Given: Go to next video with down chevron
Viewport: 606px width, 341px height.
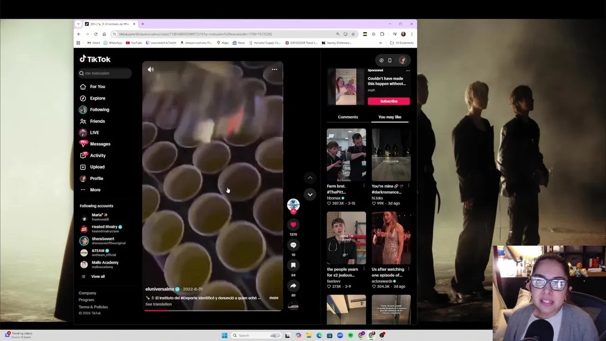Looking at the screenshot, I should click(310, 194).
